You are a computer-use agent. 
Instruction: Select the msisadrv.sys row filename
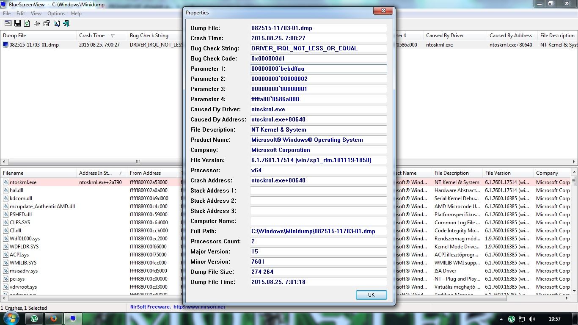click(24, 271)
